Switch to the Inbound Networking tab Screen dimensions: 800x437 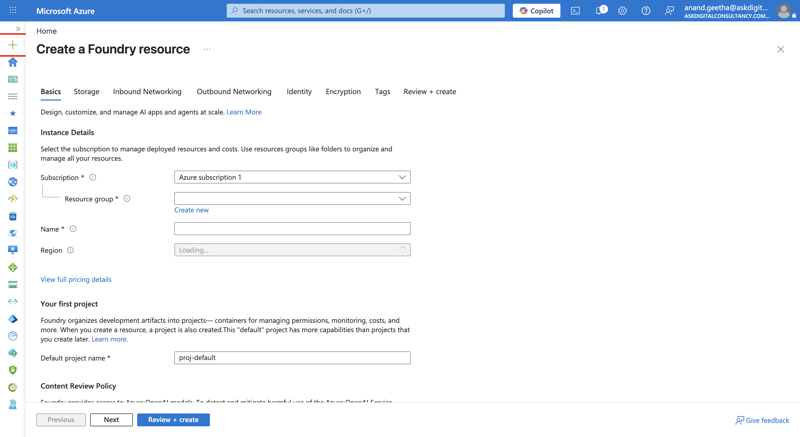147,92
